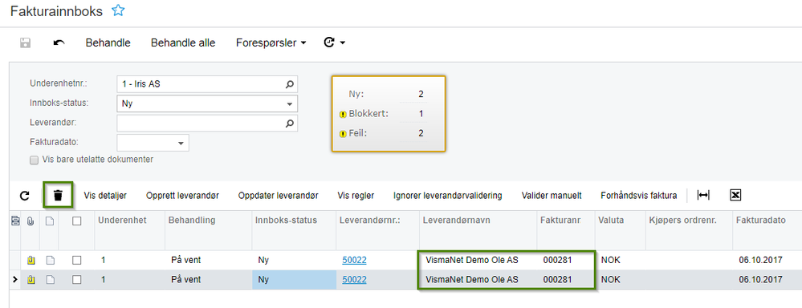Click the fit-to-width columns icon
This screenshot has height=308, width=802.
pos(703,195)
